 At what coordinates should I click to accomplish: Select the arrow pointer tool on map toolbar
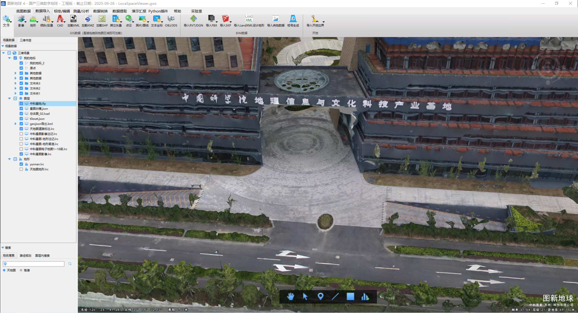(305, 297)
